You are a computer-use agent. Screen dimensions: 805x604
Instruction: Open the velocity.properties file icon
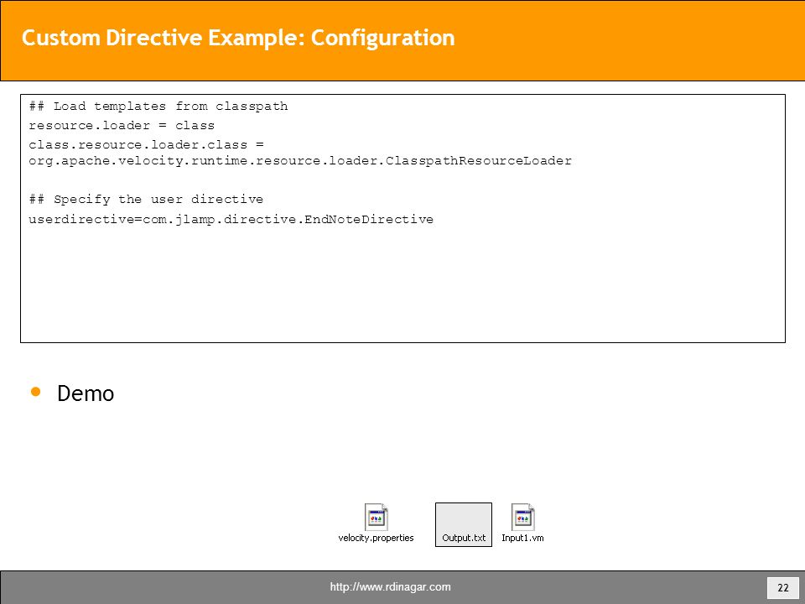(377, 517)
